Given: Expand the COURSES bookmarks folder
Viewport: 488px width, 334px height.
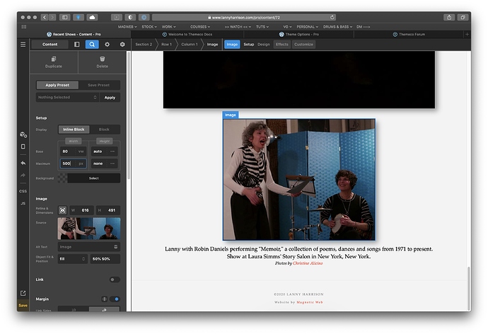Looking at the screenshot, I should click(200, 27).
